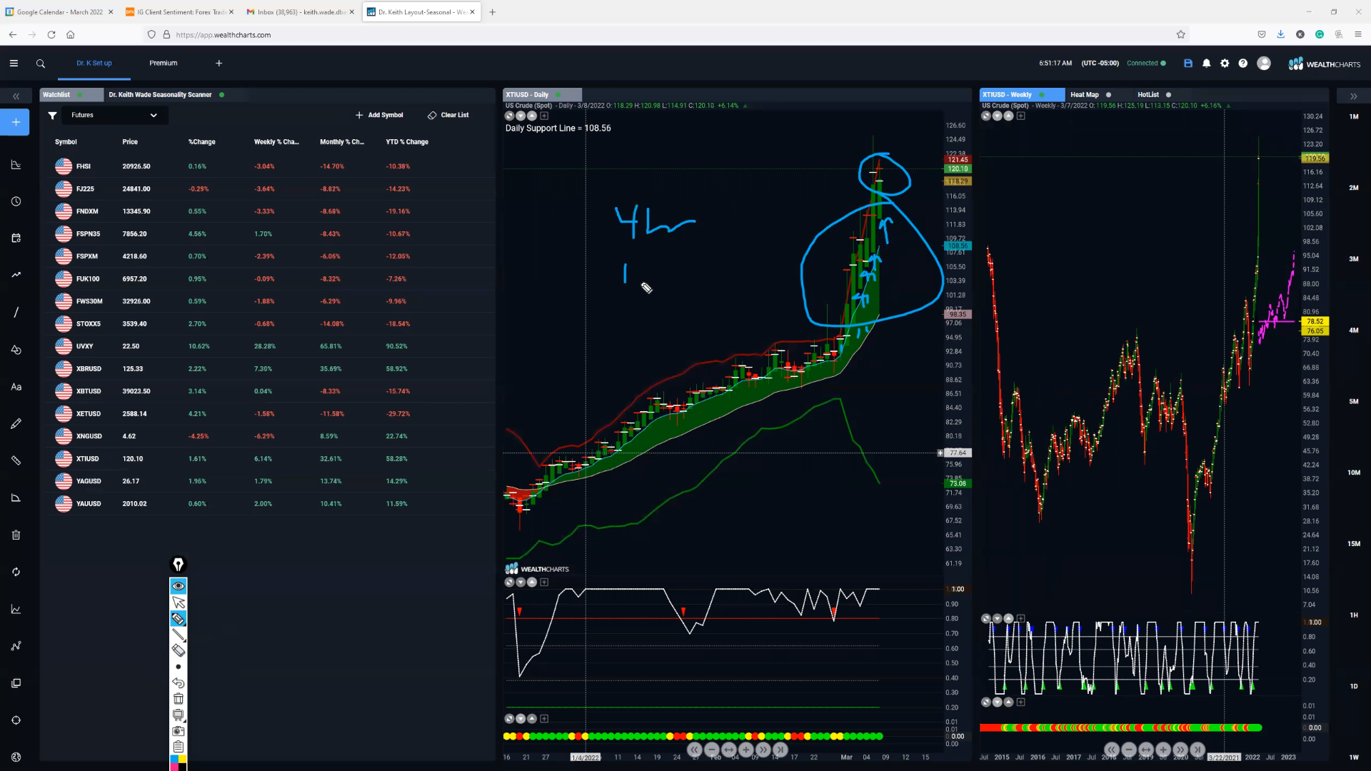Toggle XTIUSD Daily tab link dot
The image size is (1371, 771).
tap(558, 95)
